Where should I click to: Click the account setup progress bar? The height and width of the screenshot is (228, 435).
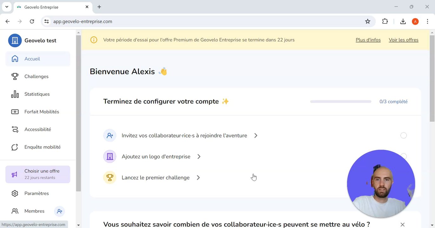click(x=340, y=102)
